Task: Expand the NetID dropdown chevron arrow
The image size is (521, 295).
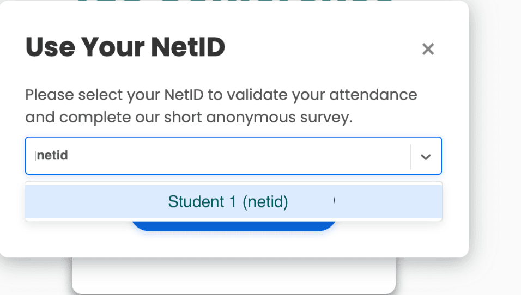Action: [x=426, y=156]
